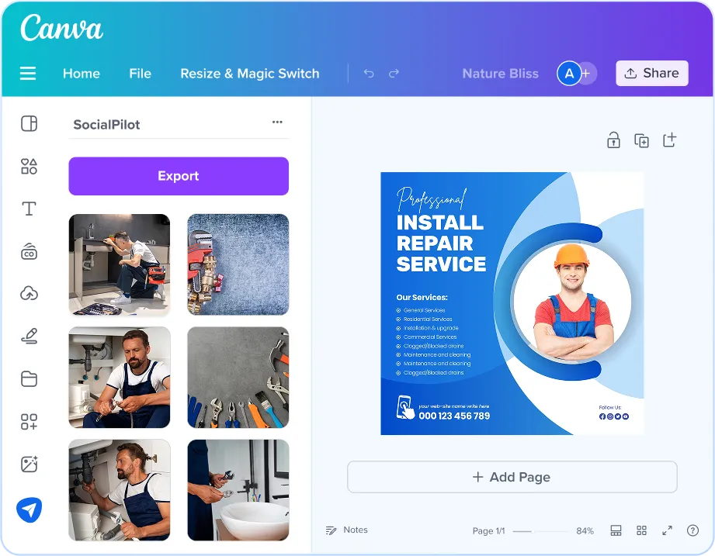
Task: Go to Home from the top bar
Action: [81, 73]
